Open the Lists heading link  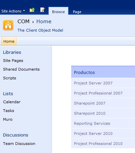click(8, 94)
